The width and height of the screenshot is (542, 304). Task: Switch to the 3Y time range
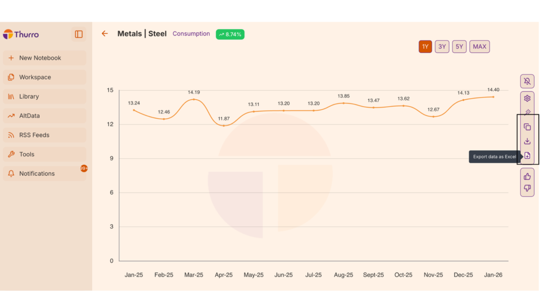[x=442, y=46]
